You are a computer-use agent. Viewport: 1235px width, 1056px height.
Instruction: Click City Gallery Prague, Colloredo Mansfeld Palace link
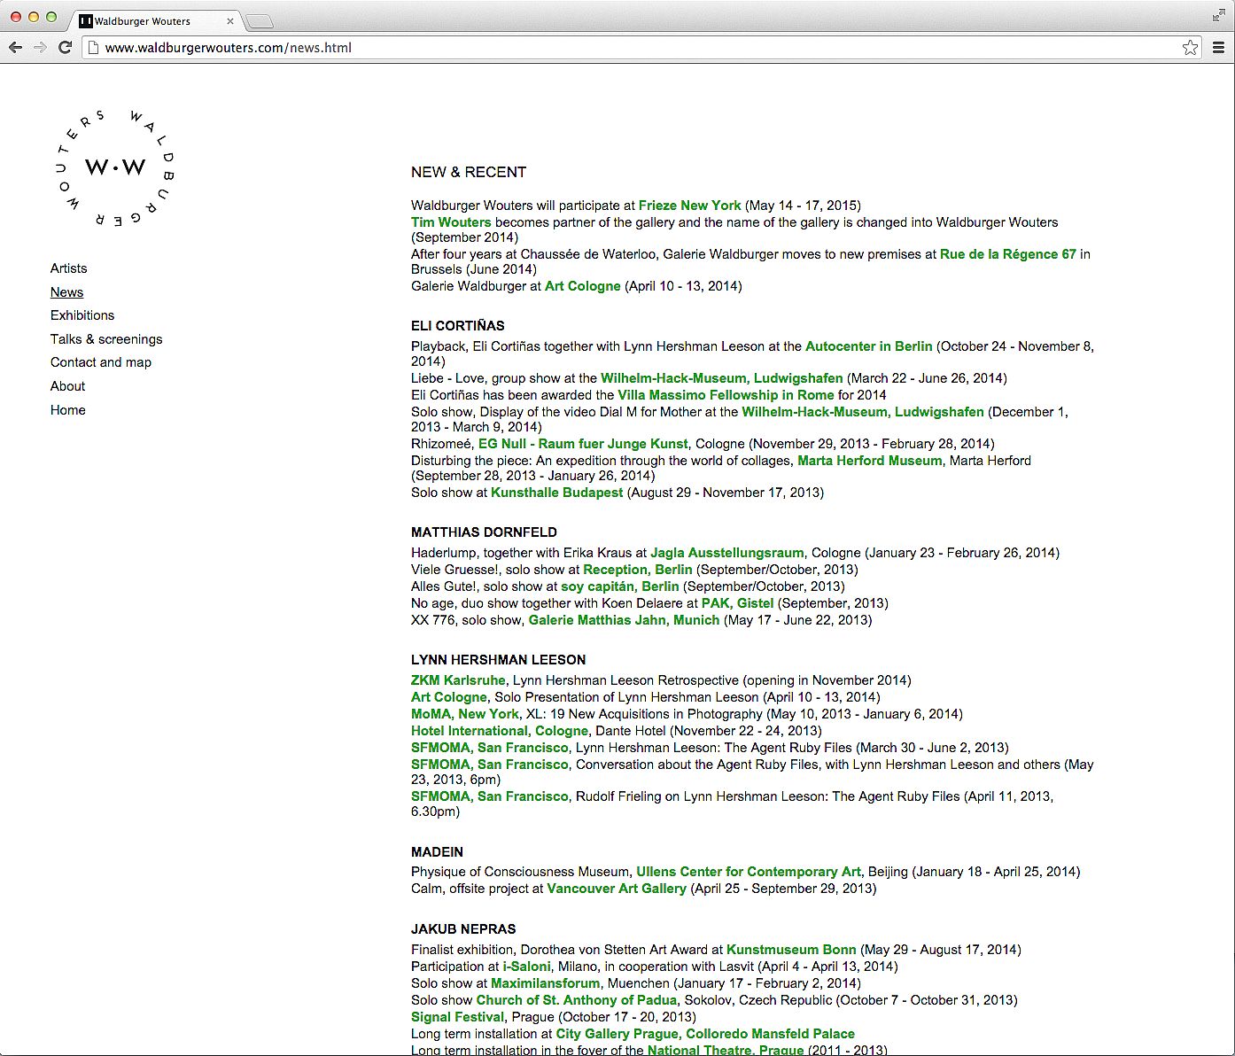[x=705, y=1034]
